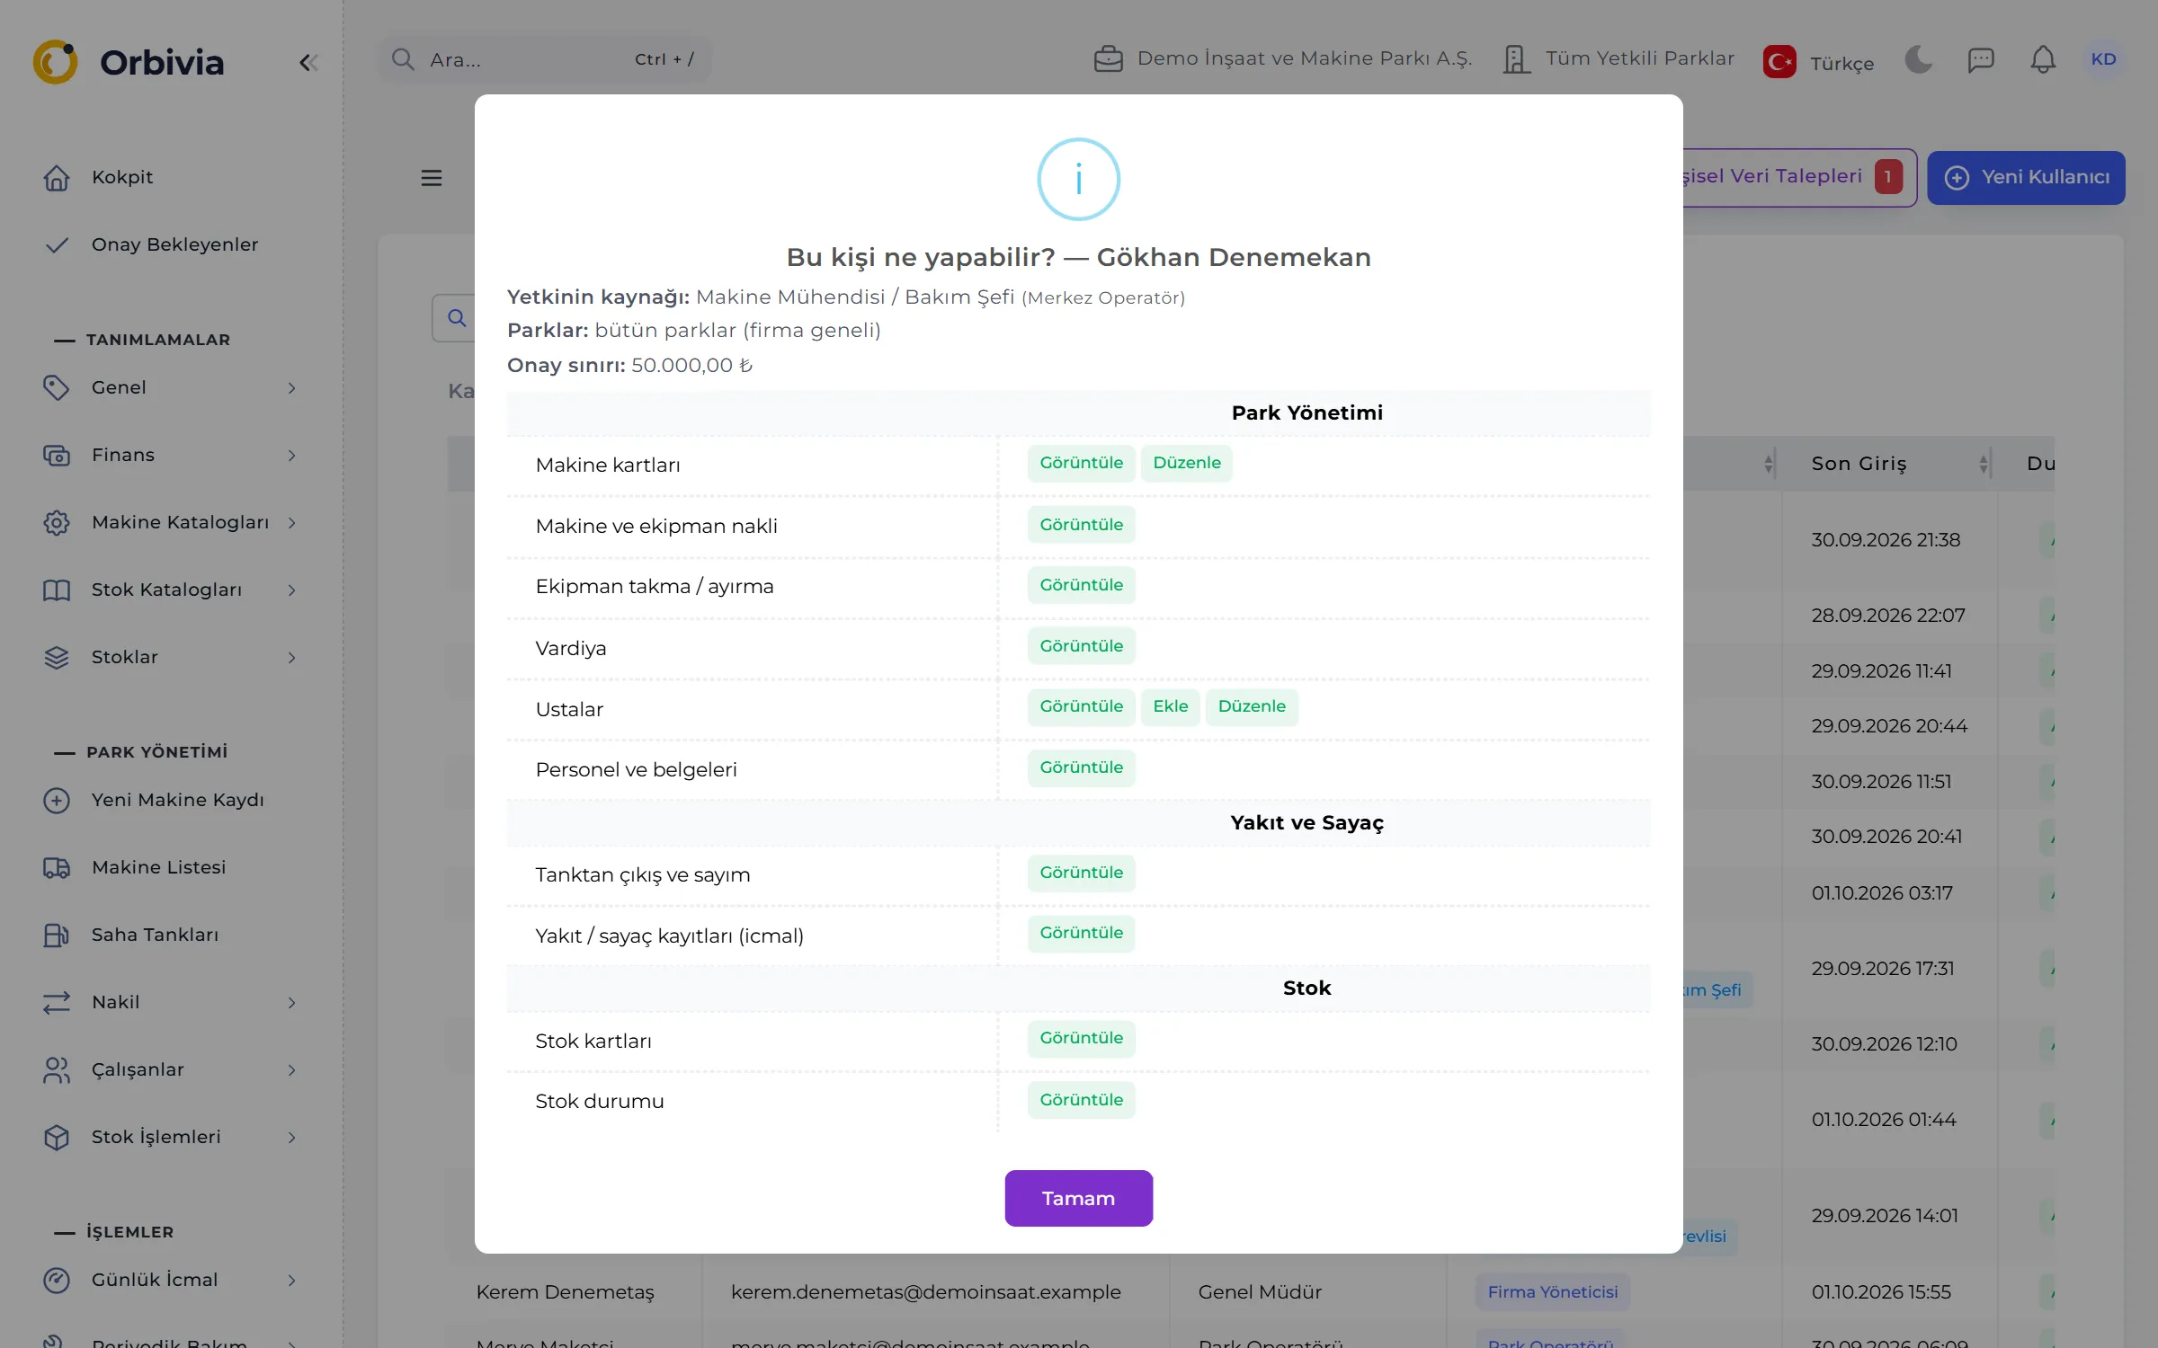The height and width of the screenshot is (1348, 2158).
Task: Click the search magnifier icon in header
Action: pyautogui.click(x=403, y=59)
